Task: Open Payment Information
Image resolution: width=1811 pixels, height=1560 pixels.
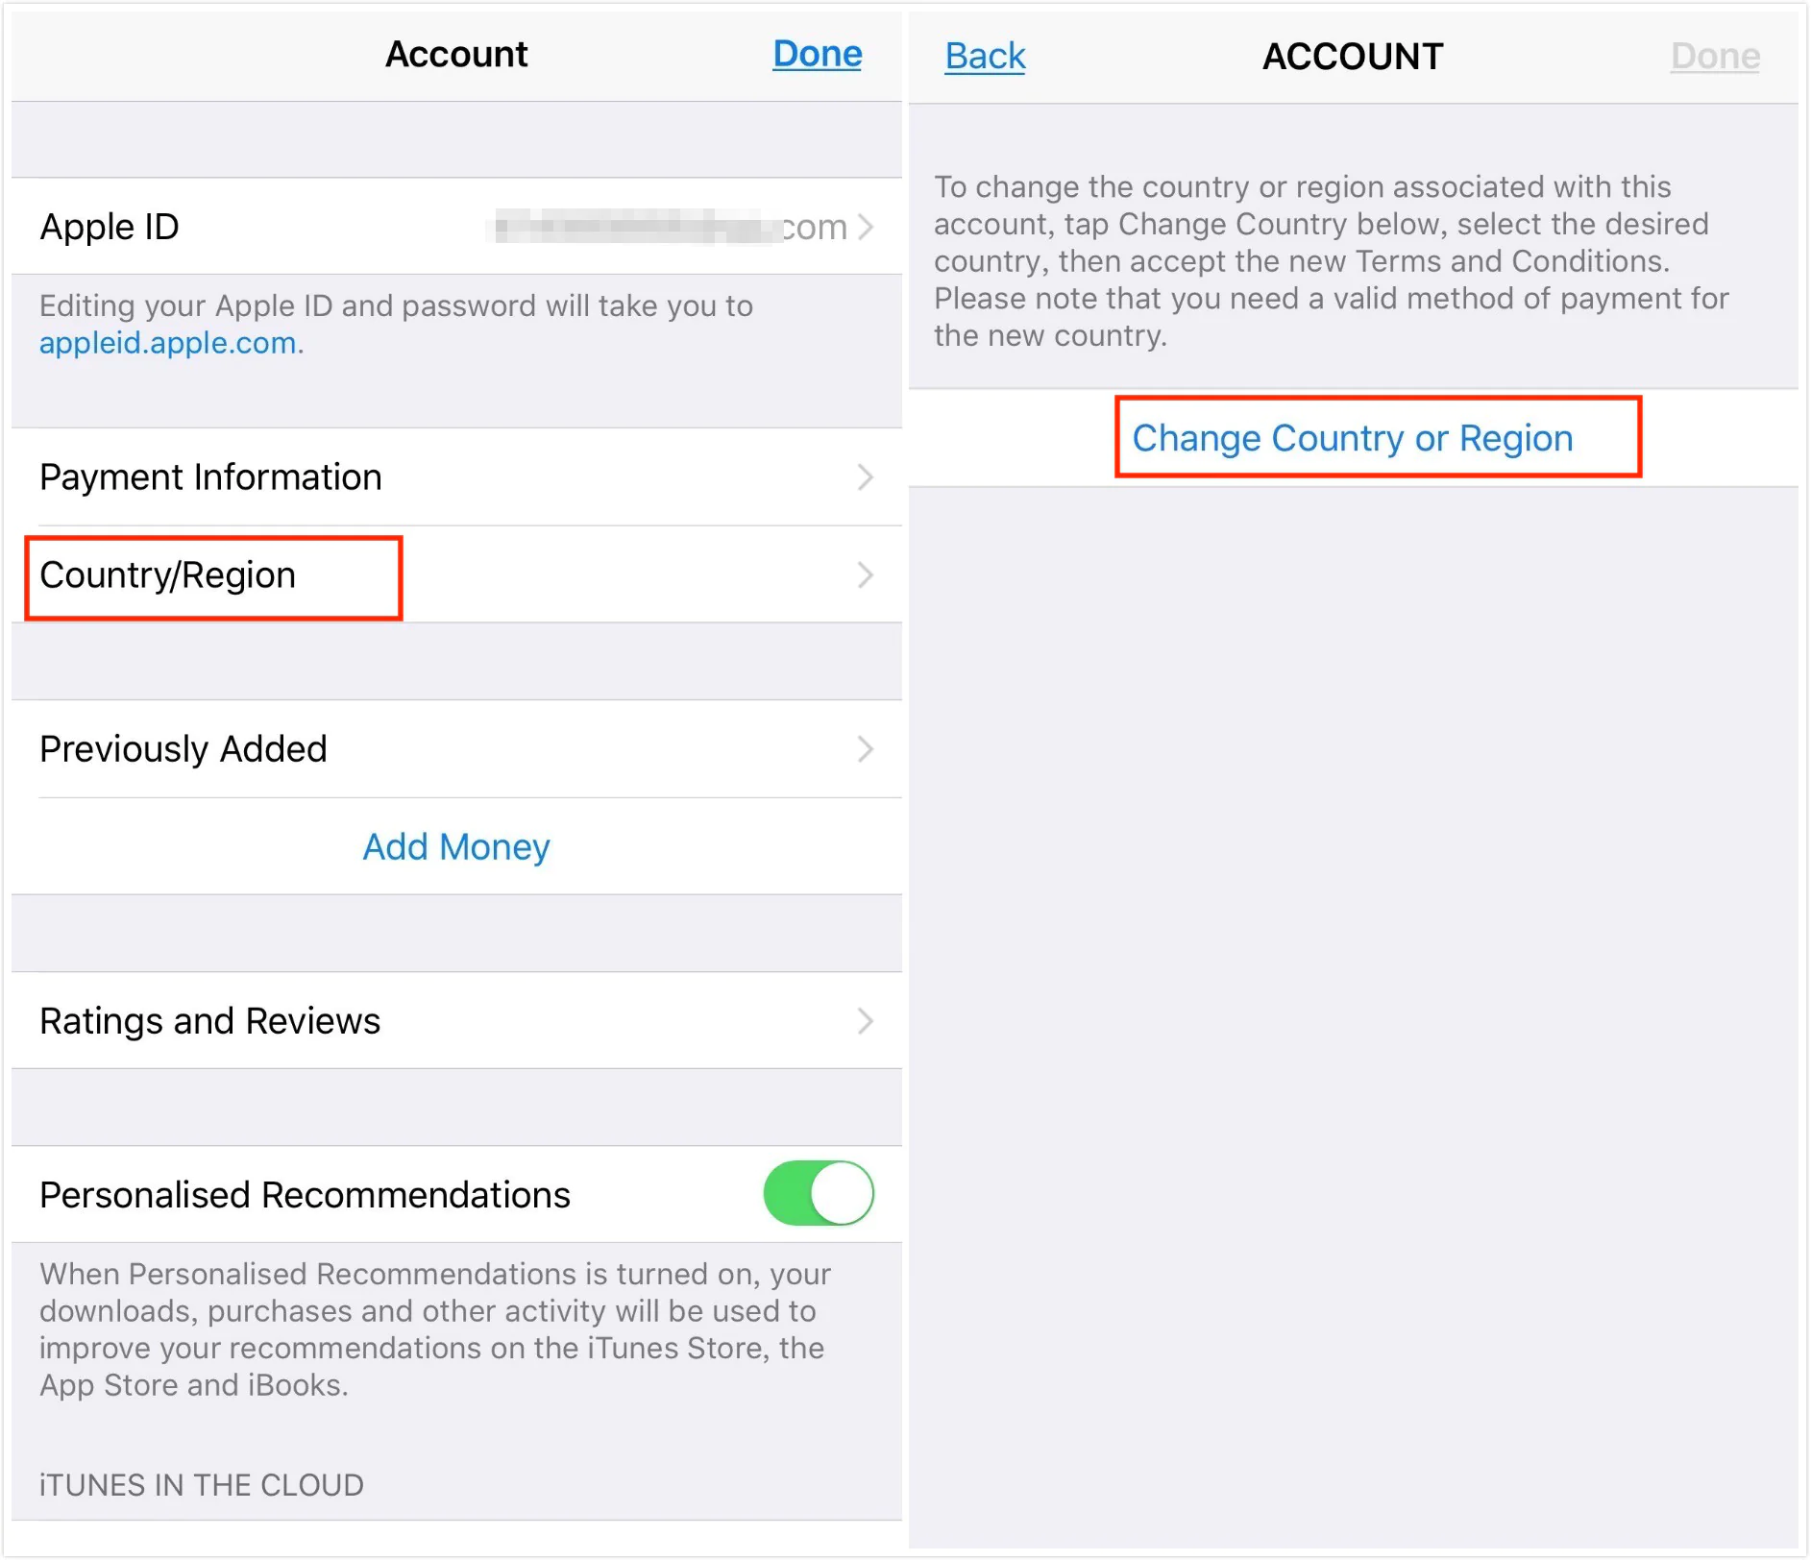Action: [x=209, y=476]
